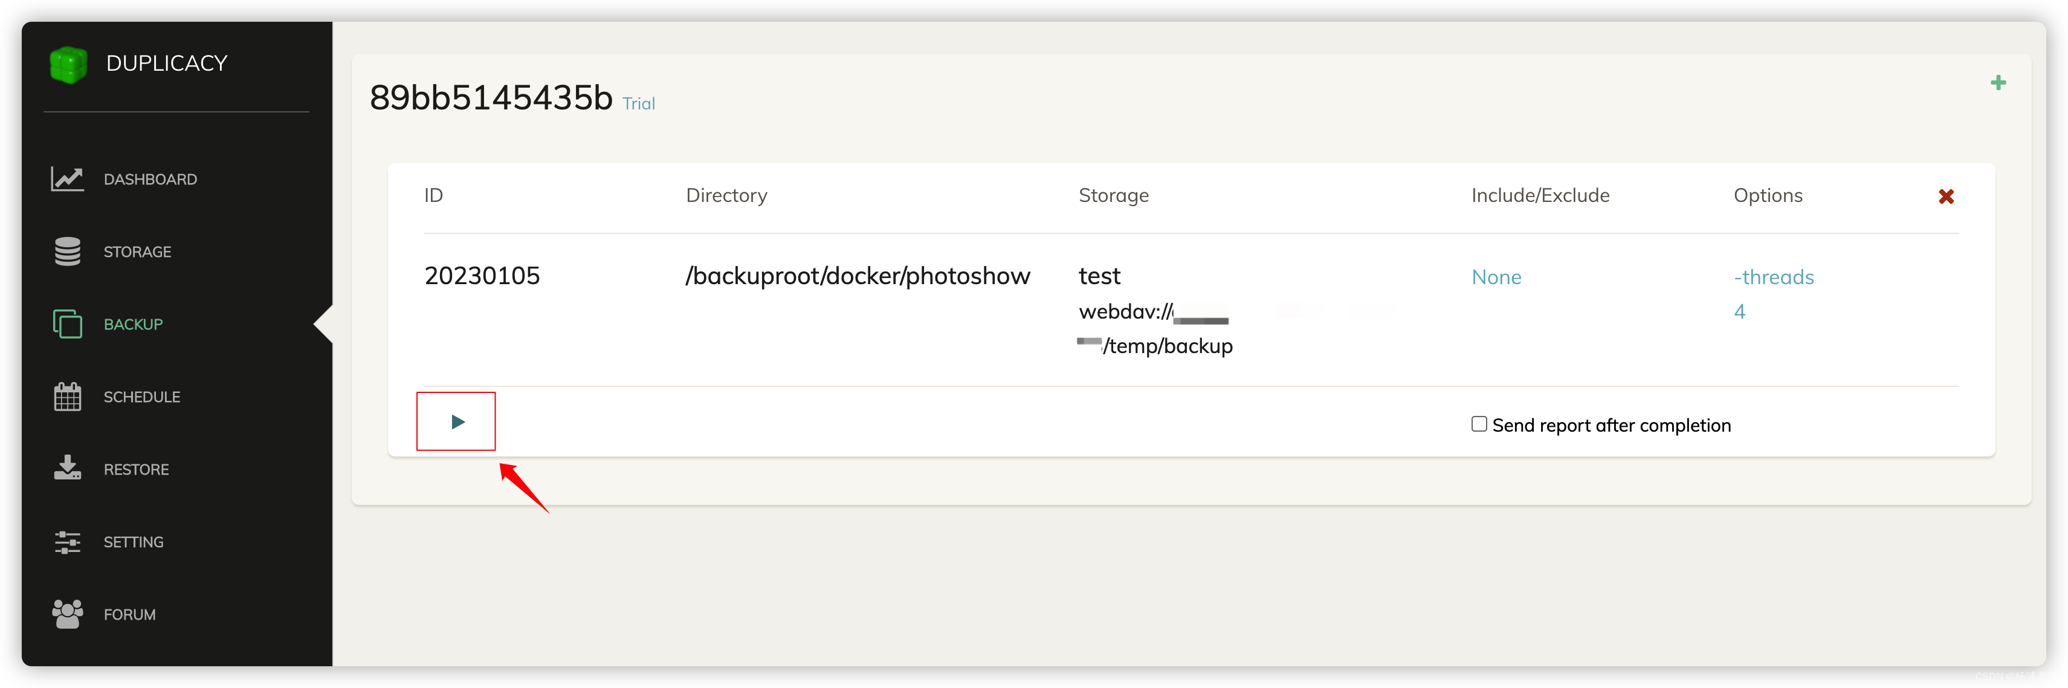The image size is (2068, 688).
Task: Go to STORAGE menu item
Action: click(137, 252)
